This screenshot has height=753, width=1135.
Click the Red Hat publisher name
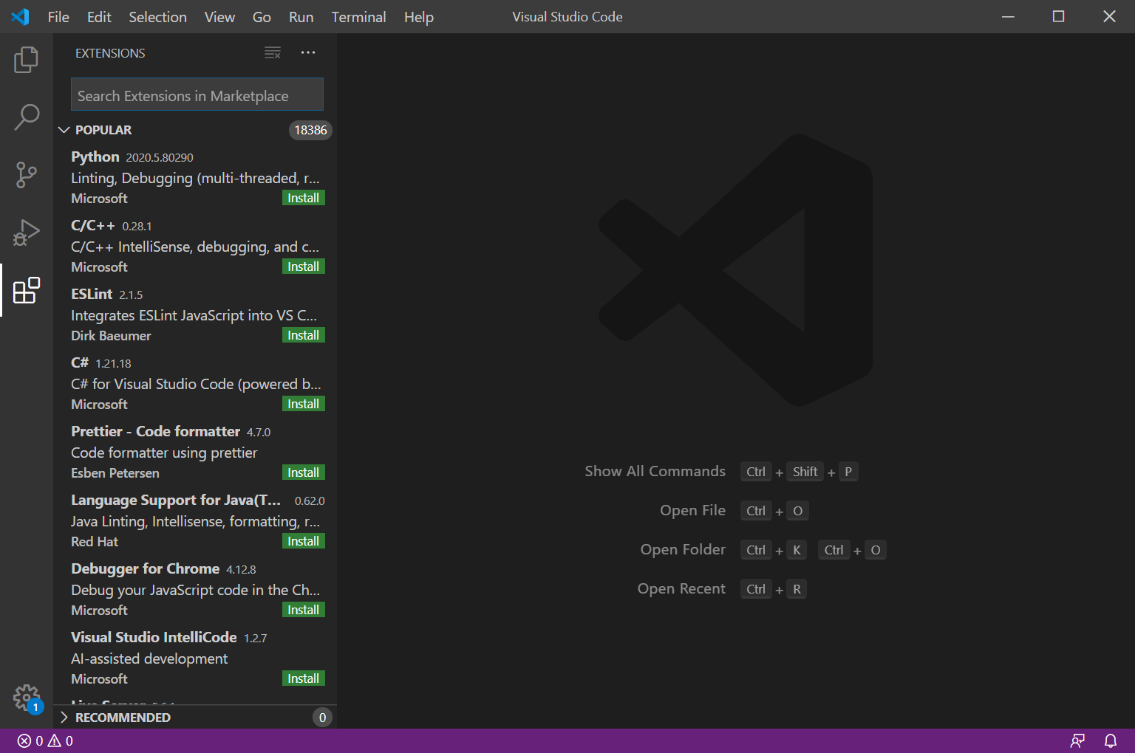[95, 541]
